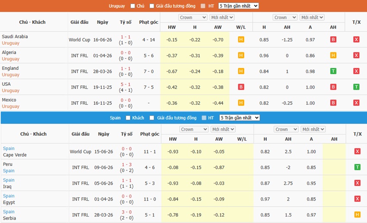
Task: Click T/X X badge in Cape Verde row
Action: (x=357, y=151)
